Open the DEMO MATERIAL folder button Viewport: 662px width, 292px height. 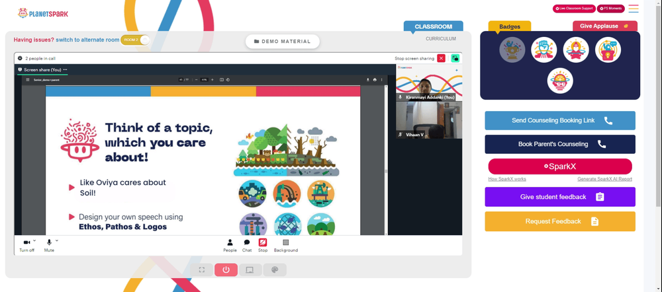(283, 42)
